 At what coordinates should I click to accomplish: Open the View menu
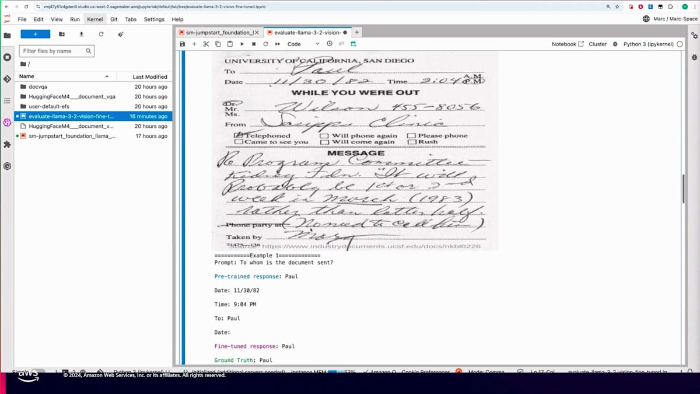point(57,19)
